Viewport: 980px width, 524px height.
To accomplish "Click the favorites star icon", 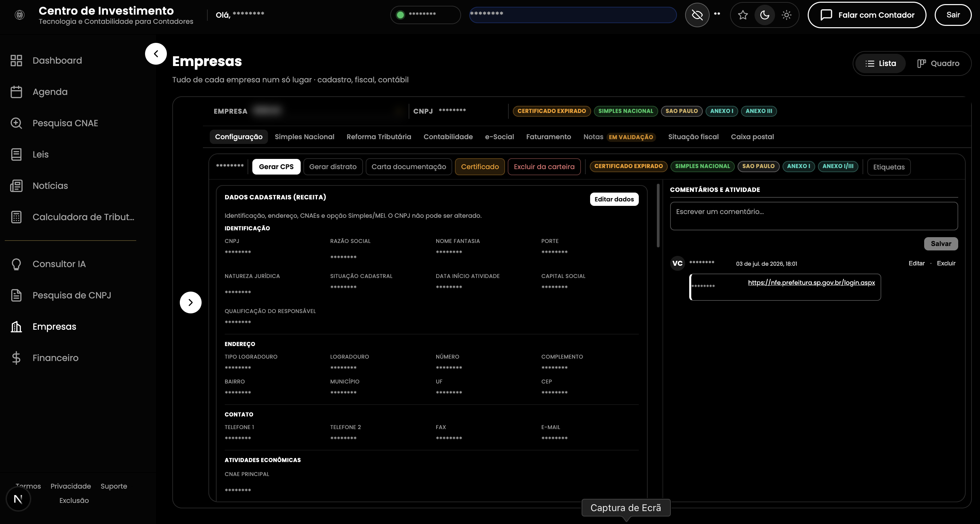I will 743,15.
